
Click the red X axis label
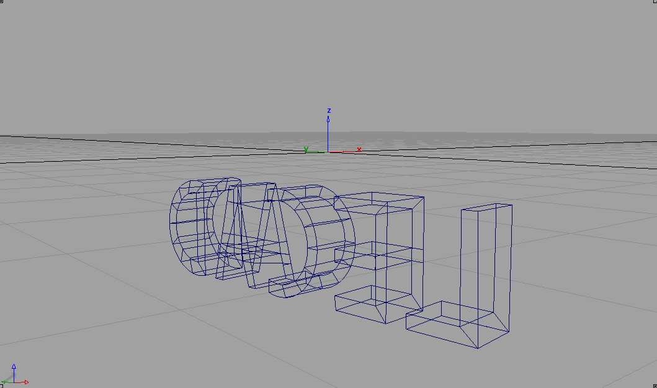pos(359,149)
